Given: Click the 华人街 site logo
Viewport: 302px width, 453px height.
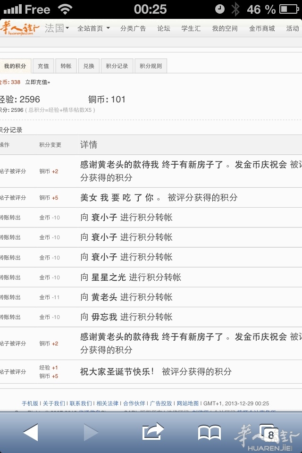Looking at the screenshot, I should 20,28.
